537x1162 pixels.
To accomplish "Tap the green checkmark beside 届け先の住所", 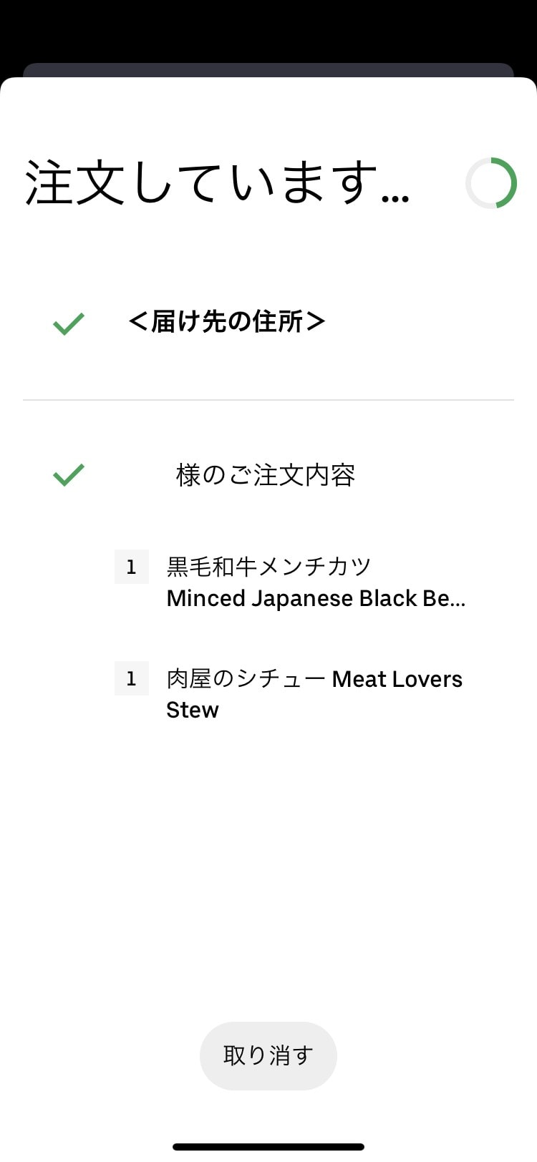I will coord(69,323).
